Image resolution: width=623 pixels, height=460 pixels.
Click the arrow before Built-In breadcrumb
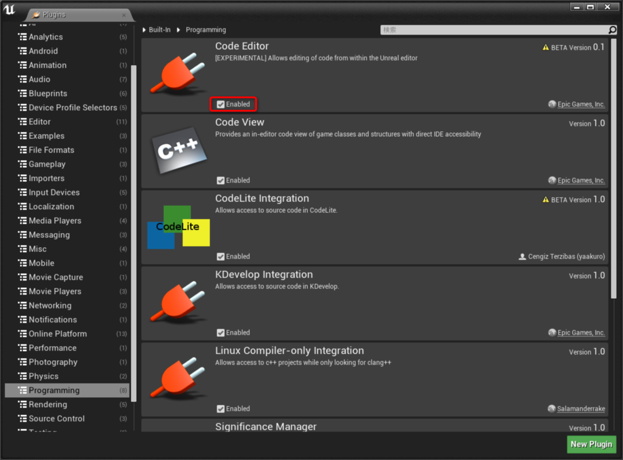[144, 30]
